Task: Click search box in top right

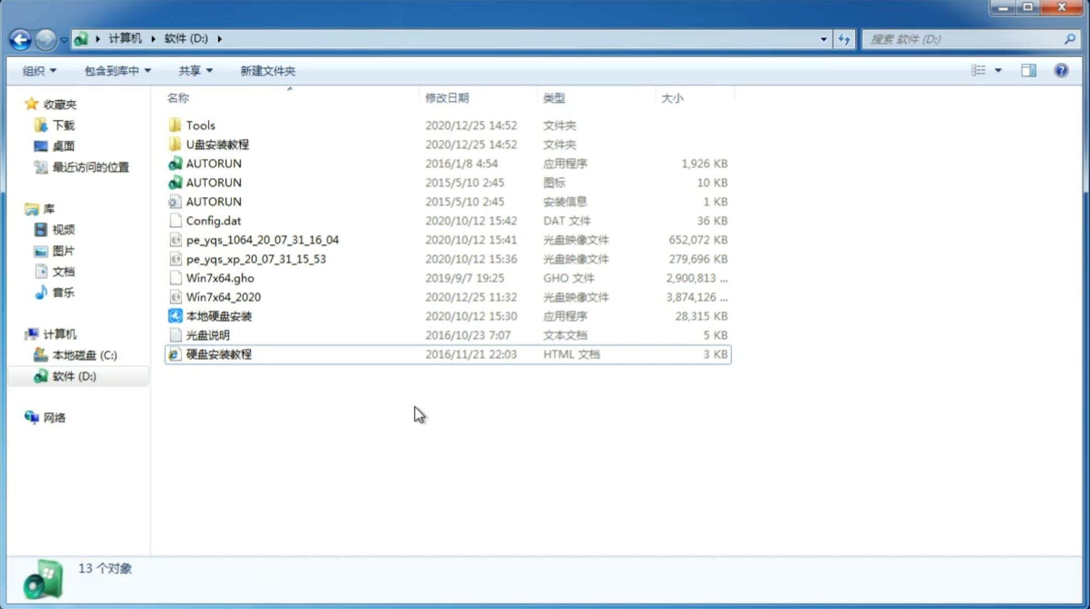Action: (x=966, y=39)
